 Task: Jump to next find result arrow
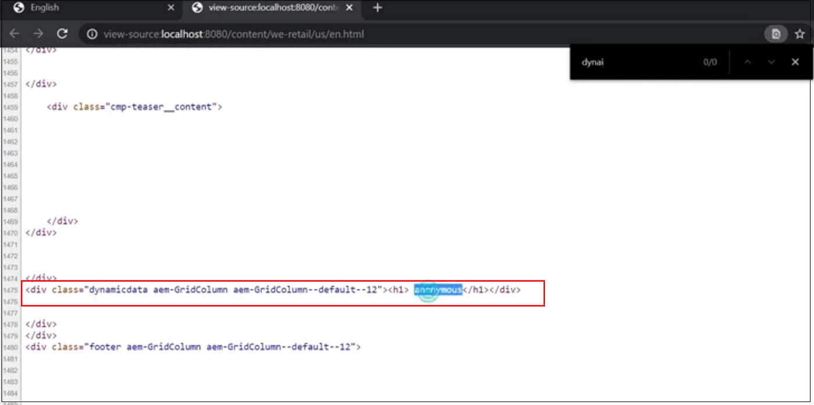(772, 62)
